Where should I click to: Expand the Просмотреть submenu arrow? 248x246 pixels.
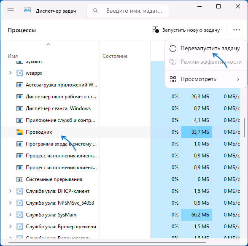point(238,79)
